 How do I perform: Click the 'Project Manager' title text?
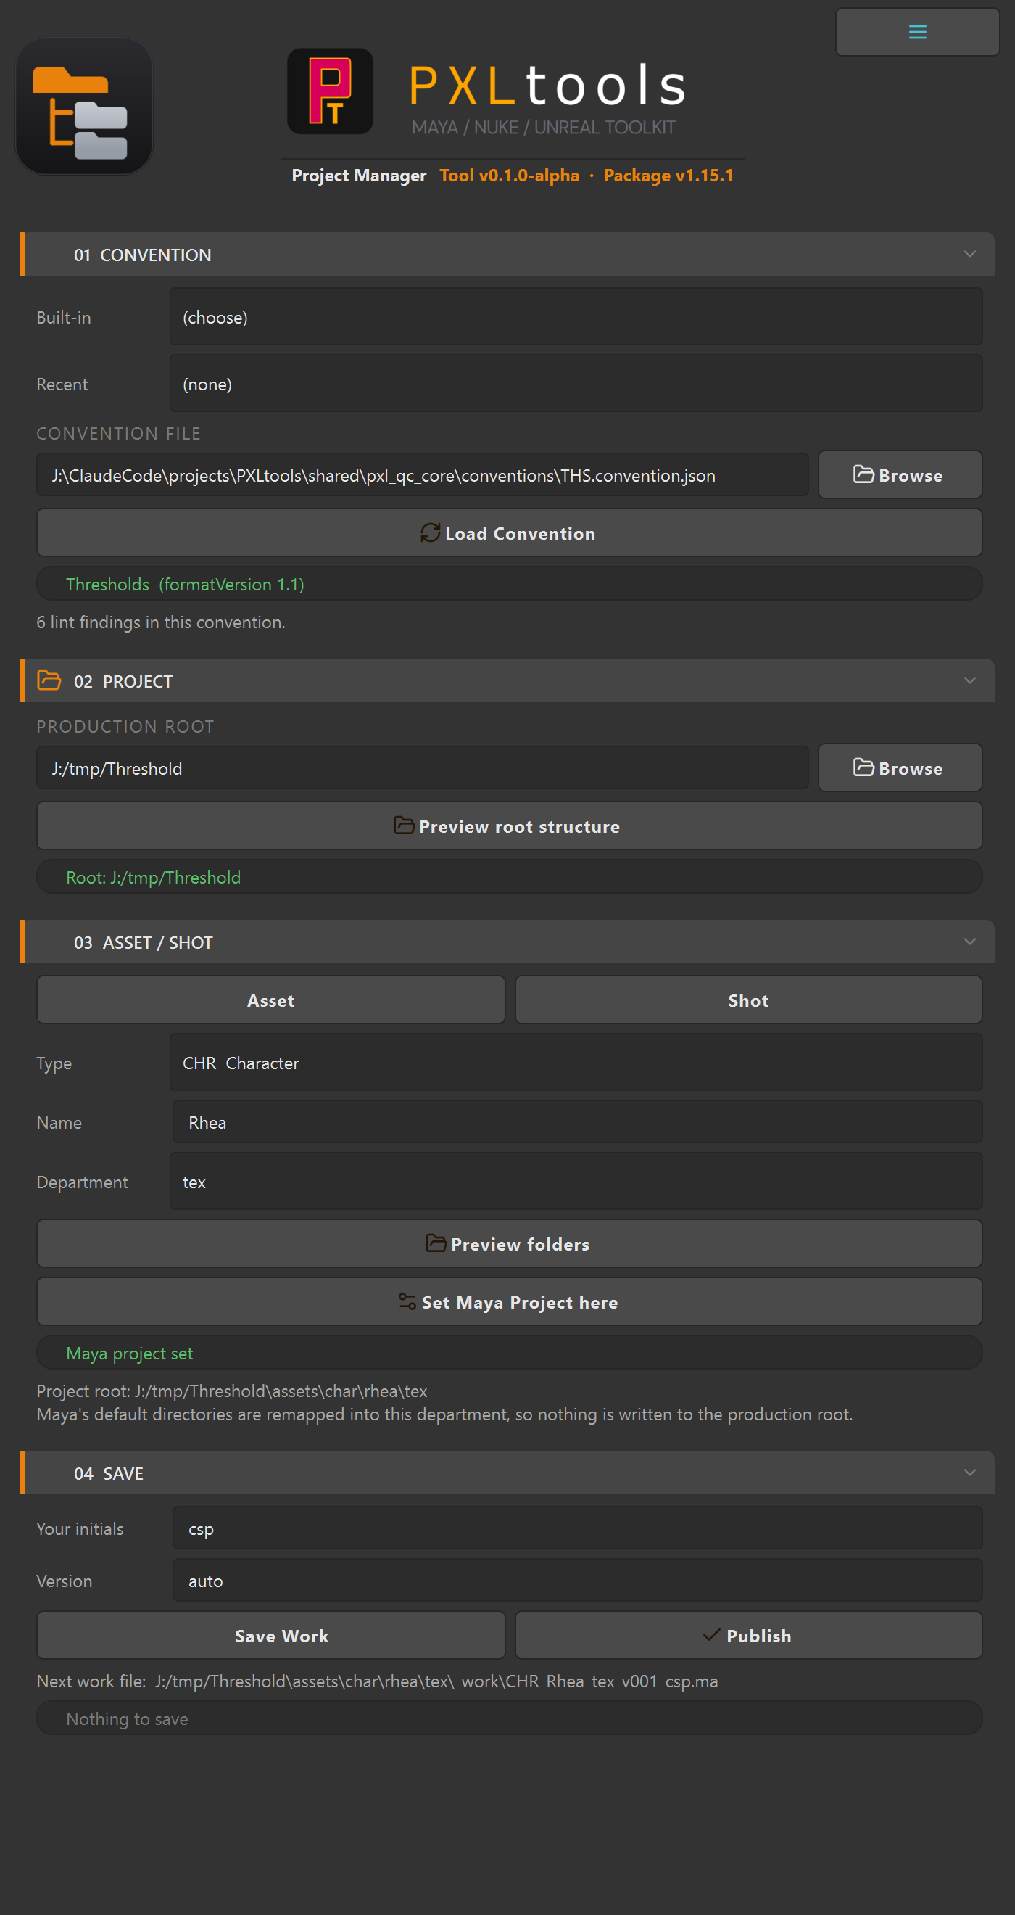point(359,176)
